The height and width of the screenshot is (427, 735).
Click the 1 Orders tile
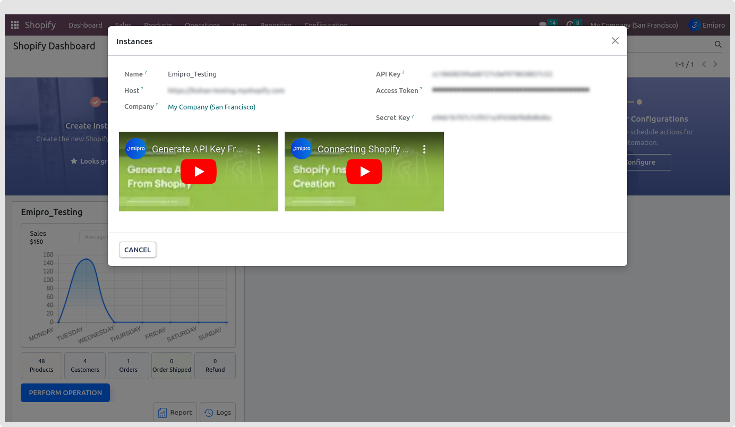pyautogui.click(x=128, y=365)
